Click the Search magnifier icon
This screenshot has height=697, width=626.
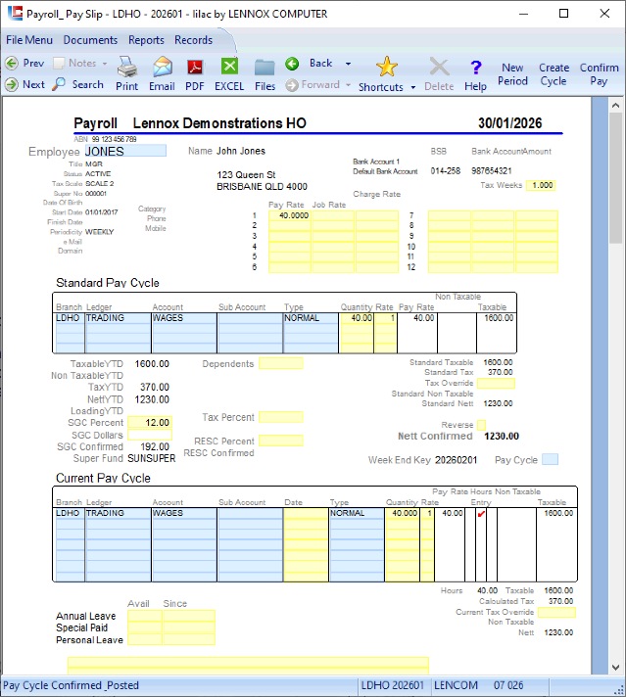click(x=60, y=84)
